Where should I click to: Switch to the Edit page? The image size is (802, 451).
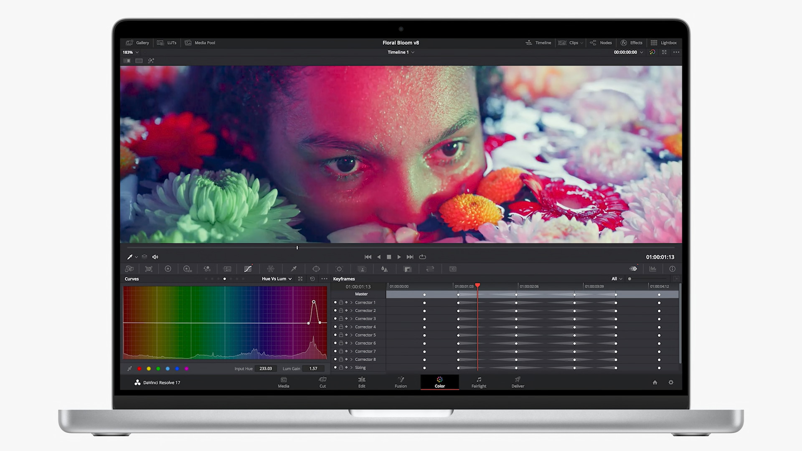[x=362, y=382]
